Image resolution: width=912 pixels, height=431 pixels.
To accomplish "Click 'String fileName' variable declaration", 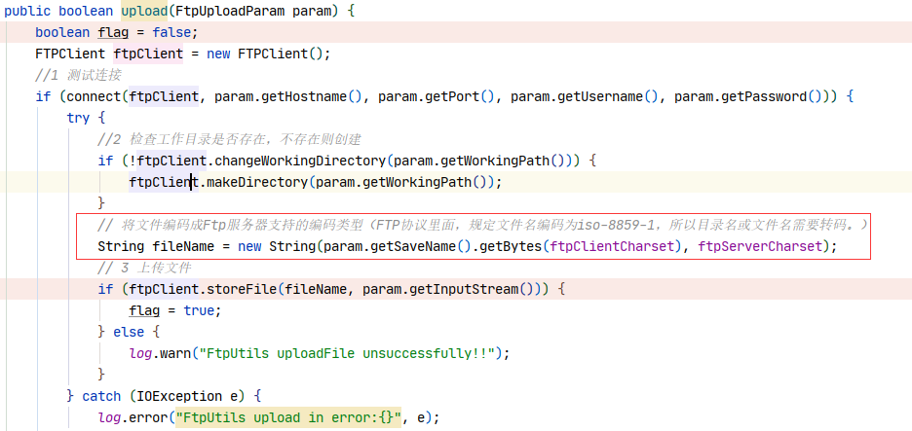I will tap(156, 246).
